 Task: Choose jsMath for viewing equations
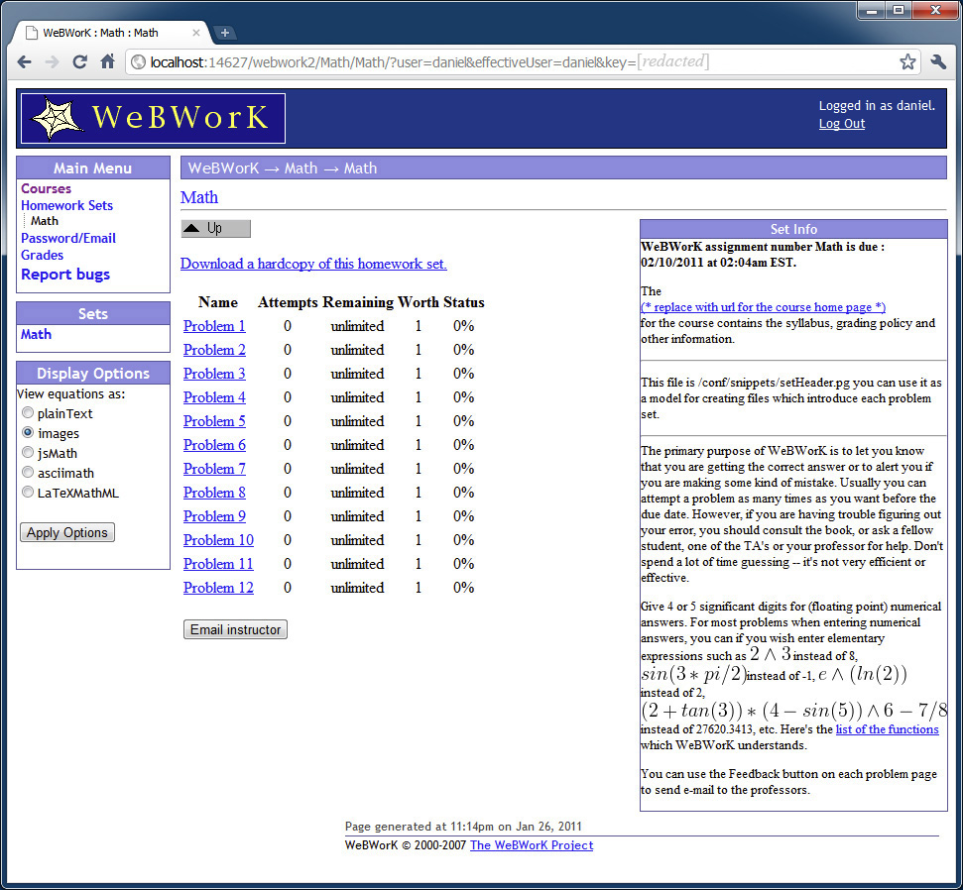point(28,452)
